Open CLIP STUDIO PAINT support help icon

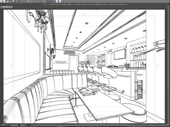click(58, 1)
